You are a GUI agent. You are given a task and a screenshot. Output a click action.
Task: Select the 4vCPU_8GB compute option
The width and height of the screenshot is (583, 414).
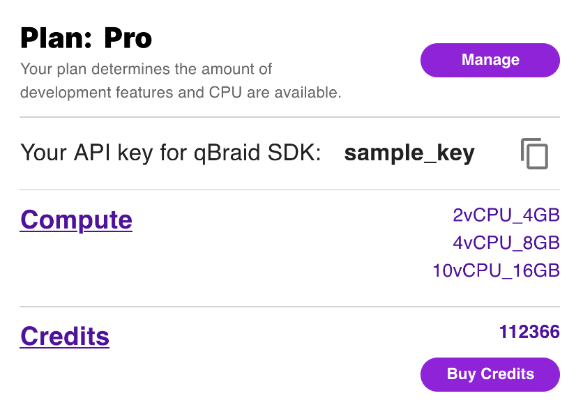click(506, 243)
